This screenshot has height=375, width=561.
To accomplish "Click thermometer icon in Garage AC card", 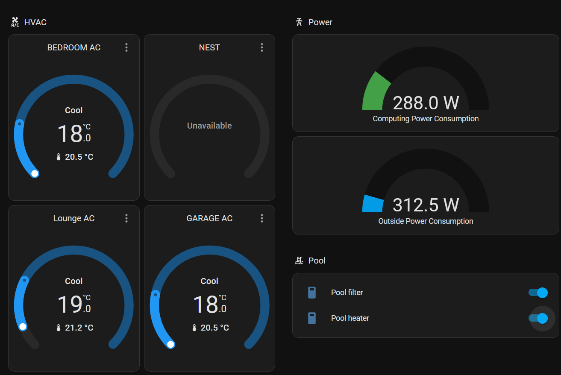I will click(x=194, y=328).
